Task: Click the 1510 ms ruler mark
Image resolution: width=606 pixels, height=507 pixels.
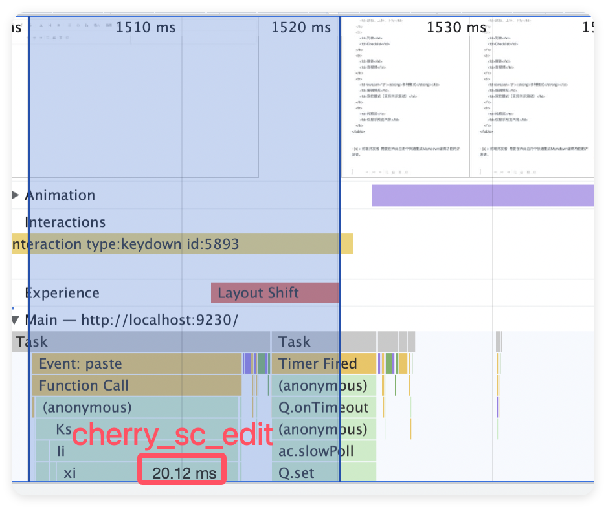Action: [x=146, y=27]
